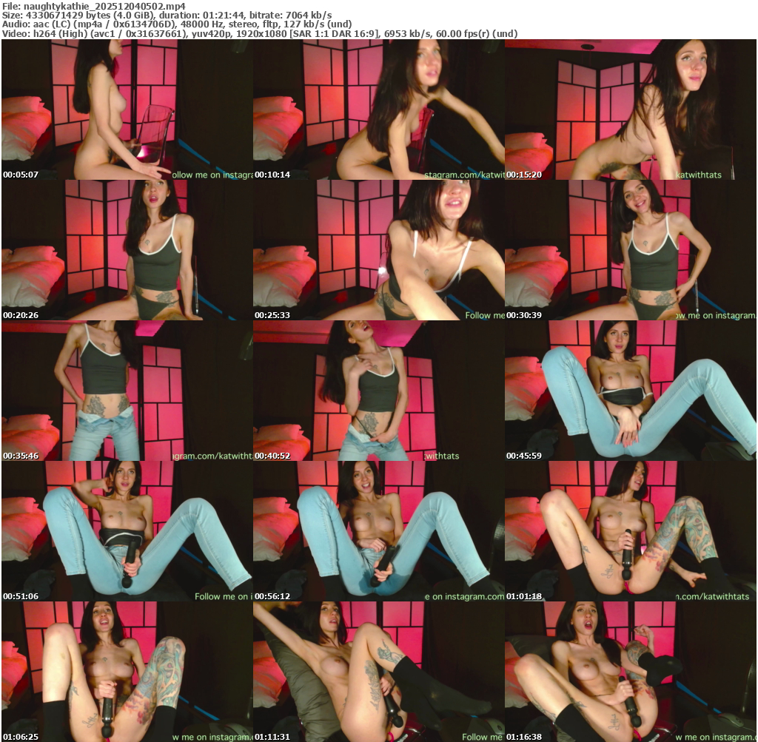Click the frame timestamped 00:51:06
This screenshot has height=742, width=758.
tap(127, 531)
